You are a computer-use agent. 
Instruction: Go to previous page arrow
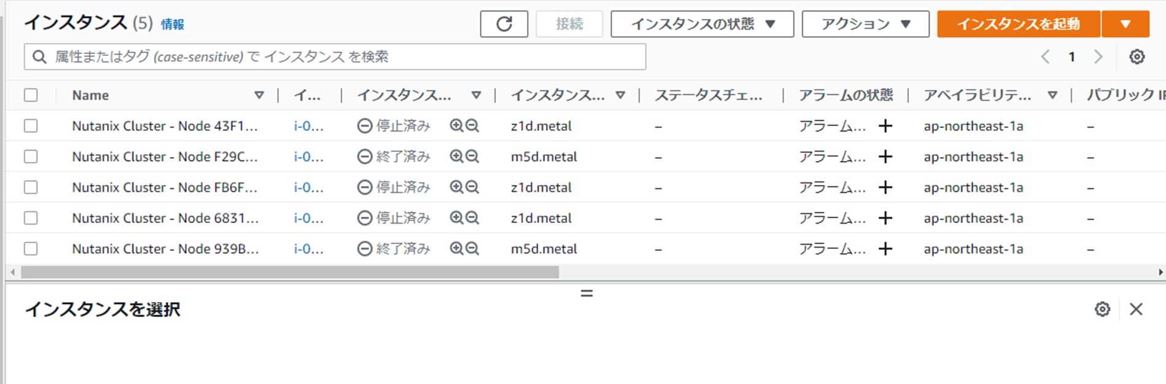click(1045, 57)
